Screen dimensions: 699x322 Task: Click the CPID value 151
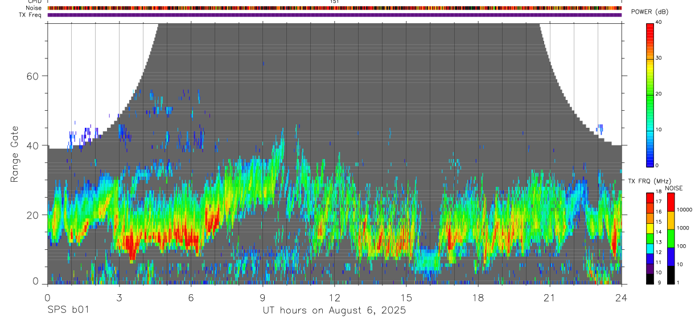click(x=334, y=2)
